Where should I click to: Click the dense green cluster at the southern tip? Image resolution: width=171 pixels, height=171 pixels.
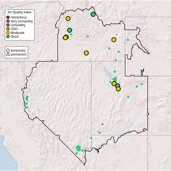tap(78, 148)
